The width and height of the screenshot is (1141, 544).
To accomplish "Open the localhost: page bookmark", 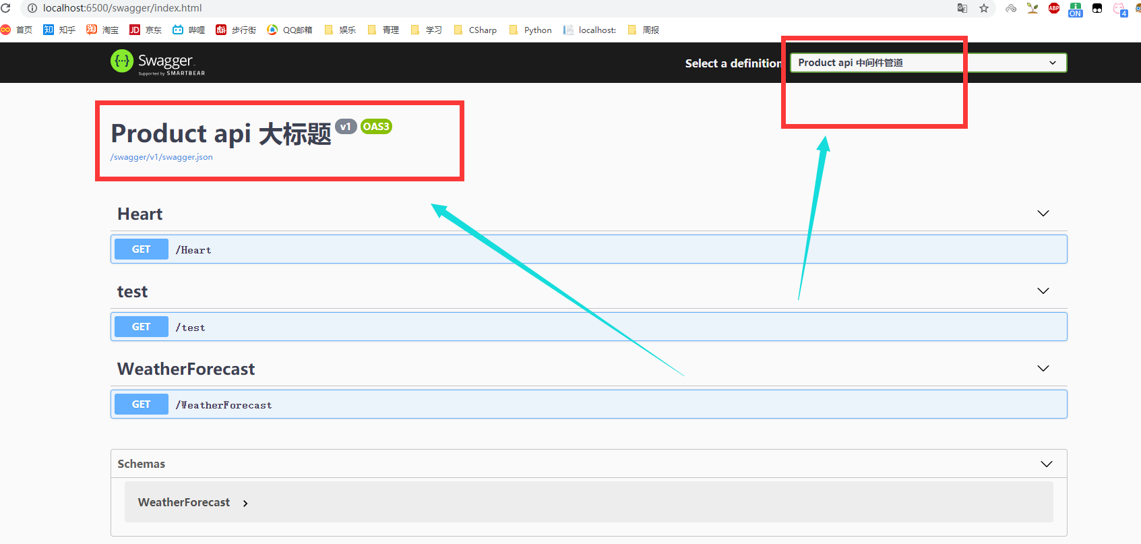I will point(590,30).
